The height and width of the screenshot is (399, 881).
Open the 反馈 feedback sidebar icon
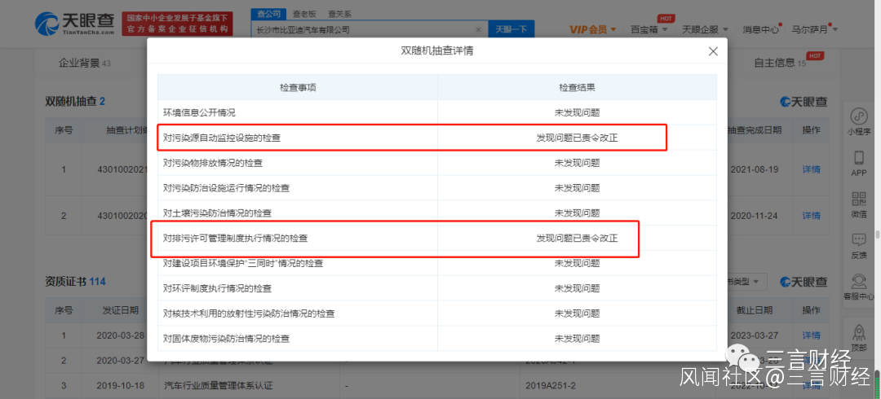pyautogui.click(x=858, y=246)
